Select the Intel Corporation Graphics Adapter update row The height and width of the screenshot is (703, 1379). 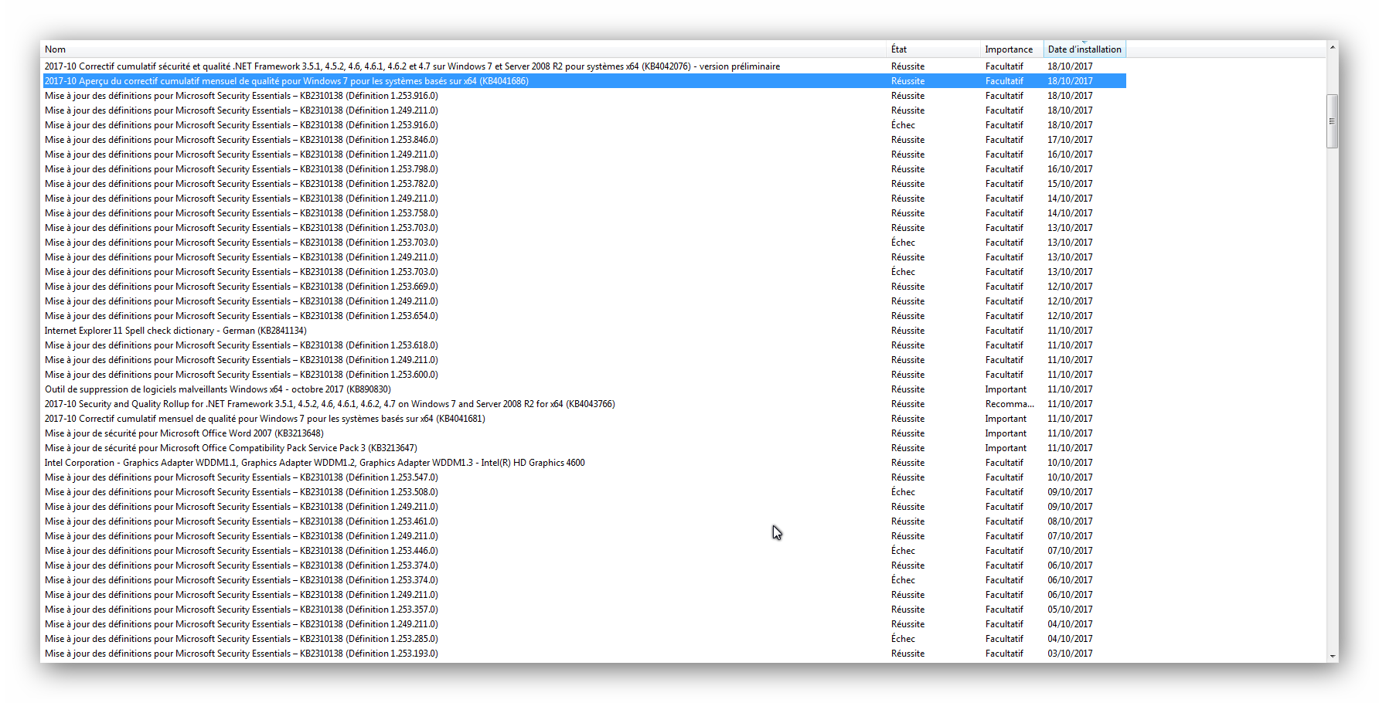tap(315, 463)
